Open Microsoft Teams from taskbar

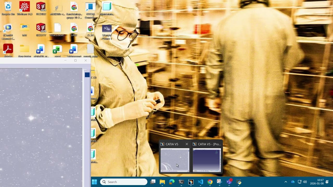point(229,182)
